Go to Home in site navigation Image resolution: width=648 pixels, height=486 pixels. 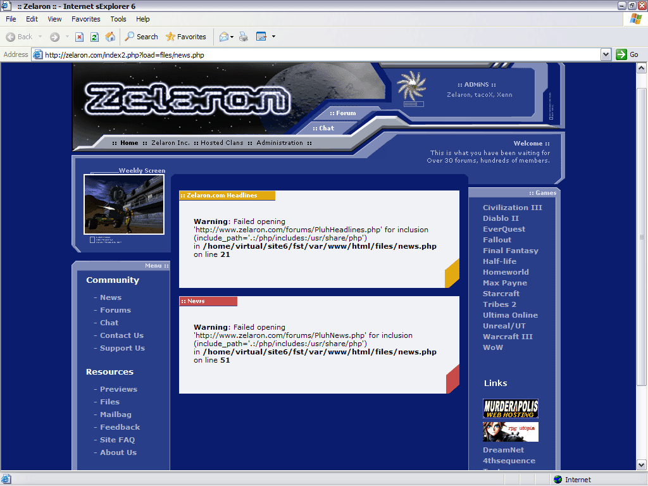[129, 142]
